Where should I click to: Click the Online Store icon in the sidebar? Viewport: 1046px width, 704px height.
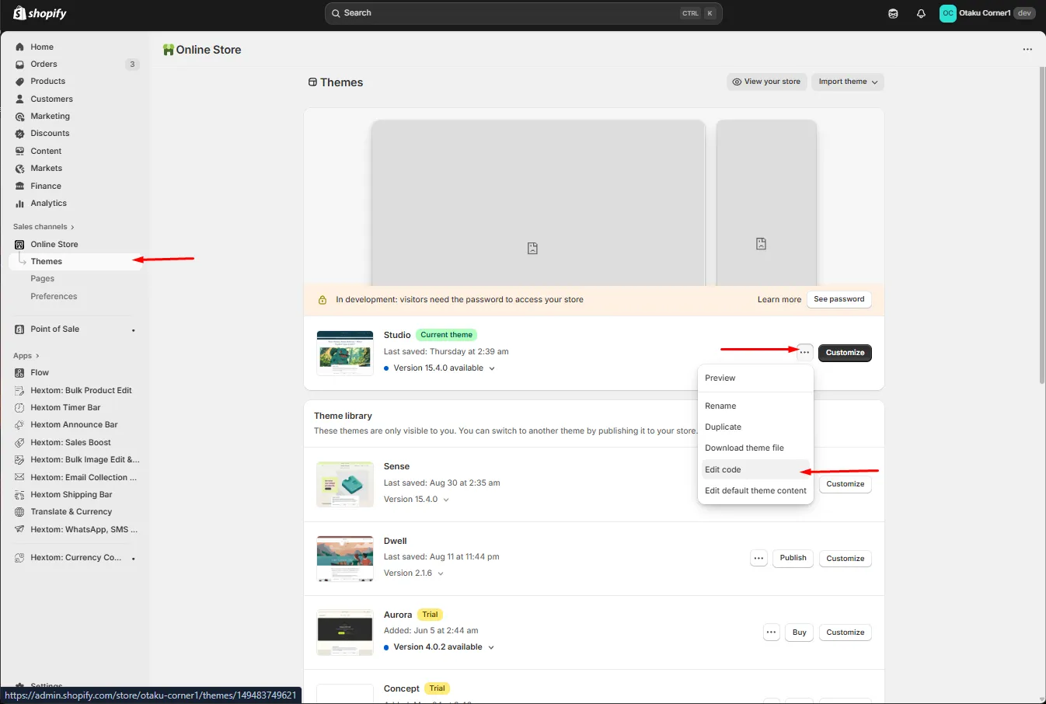[x=20, y=244]
